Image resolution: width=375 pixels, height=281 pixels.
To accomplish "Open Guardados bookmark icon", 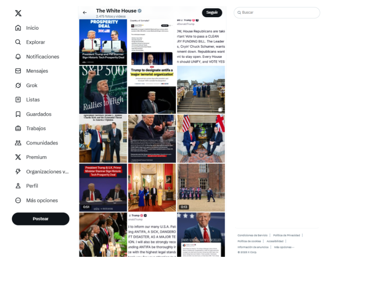I will pos(18,114).
